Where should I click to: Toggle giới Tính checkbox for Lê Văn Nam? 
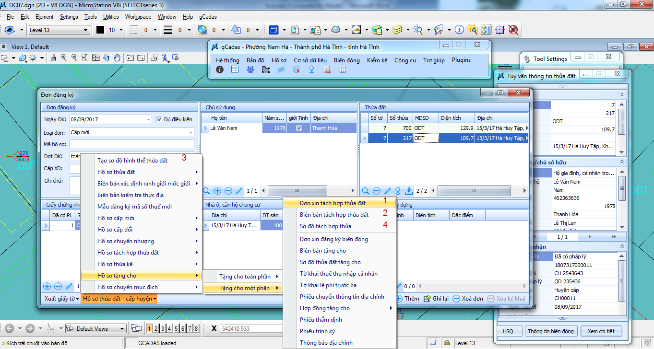tap(299, 128)
